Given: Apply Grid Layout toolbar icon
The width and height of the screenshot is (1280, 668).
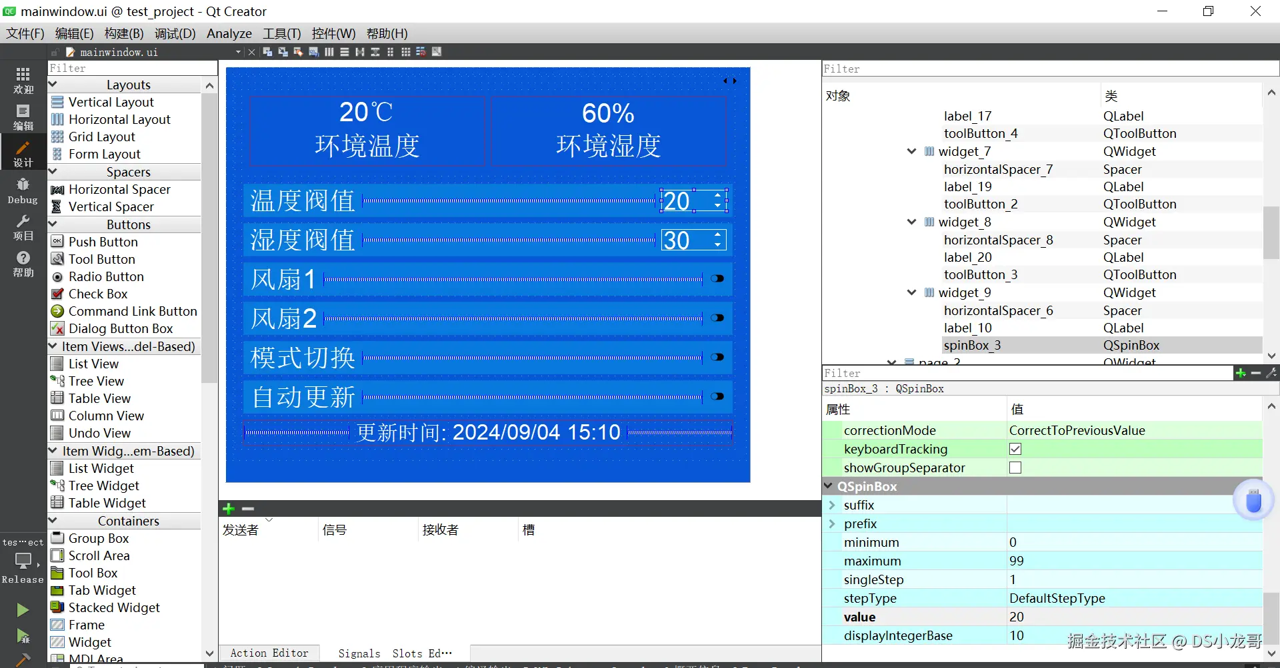Looking at the screenshot, I should (x=406, y=52).
